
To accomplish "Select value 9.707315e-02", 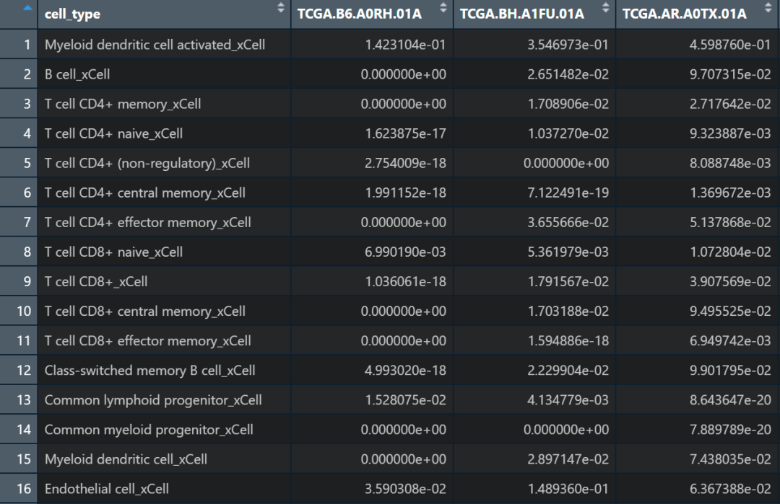I will [730, 74].
